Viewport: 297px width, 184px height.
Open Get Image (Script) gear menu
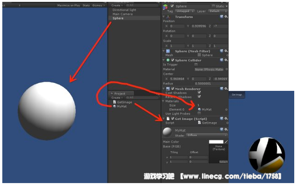point(226,119)
